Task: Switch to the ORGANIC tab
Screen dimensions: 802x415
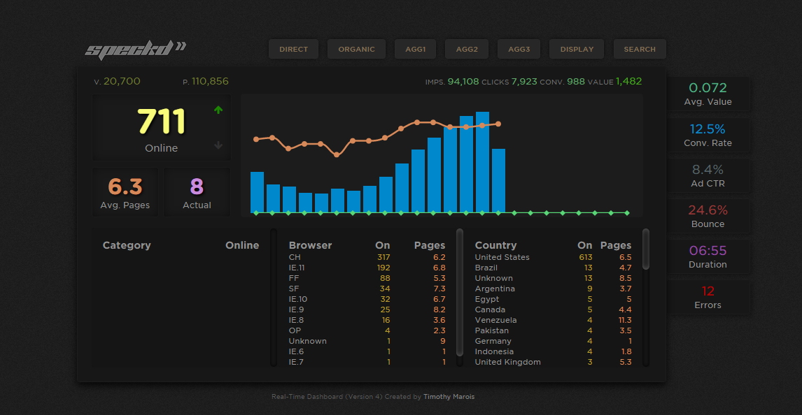Action: (x=356, y=49)
